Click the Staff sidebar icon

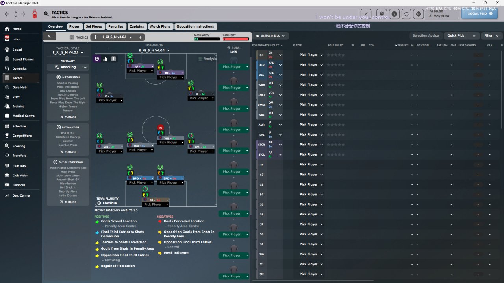(x=7, y=97)
